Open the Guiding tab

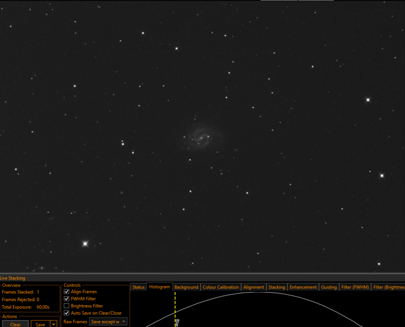click(329, 287)
